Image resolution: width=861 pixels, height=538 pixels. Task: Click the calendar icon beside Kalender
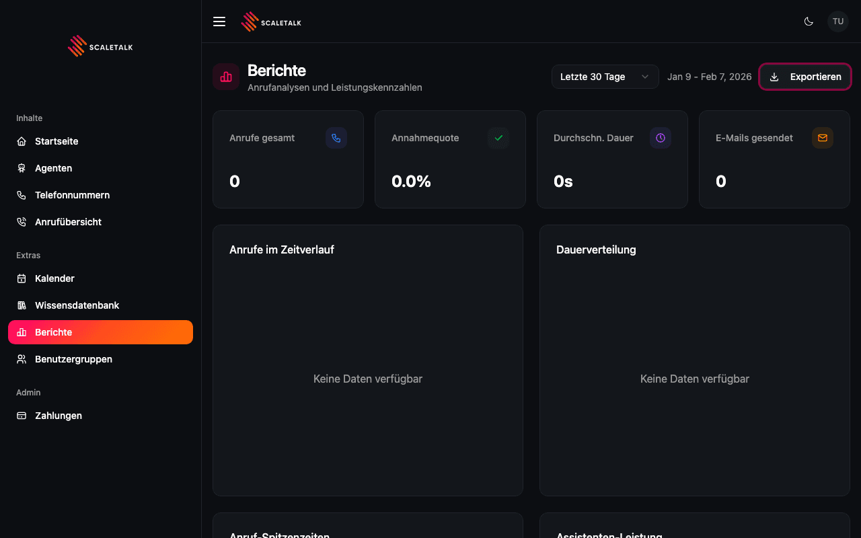(x=22, y=278)
